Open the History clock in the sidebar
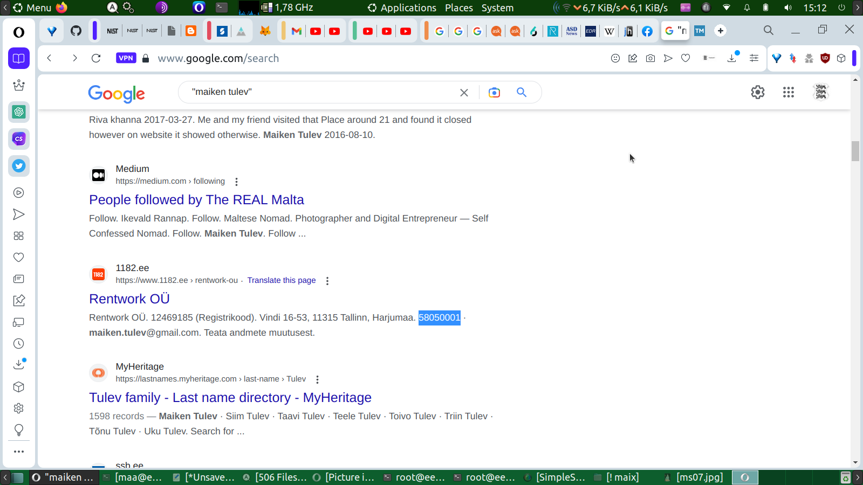This screenshot has height=485, width=863. click(x=19, y=344)
